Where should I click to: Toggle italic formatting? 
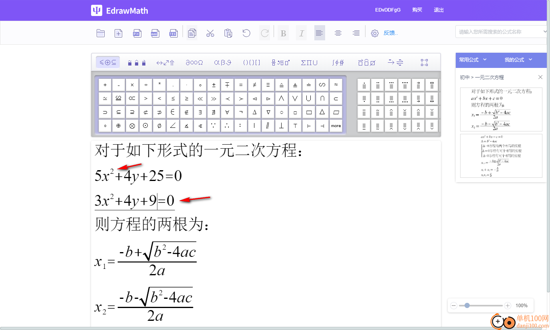click(302, 33)
